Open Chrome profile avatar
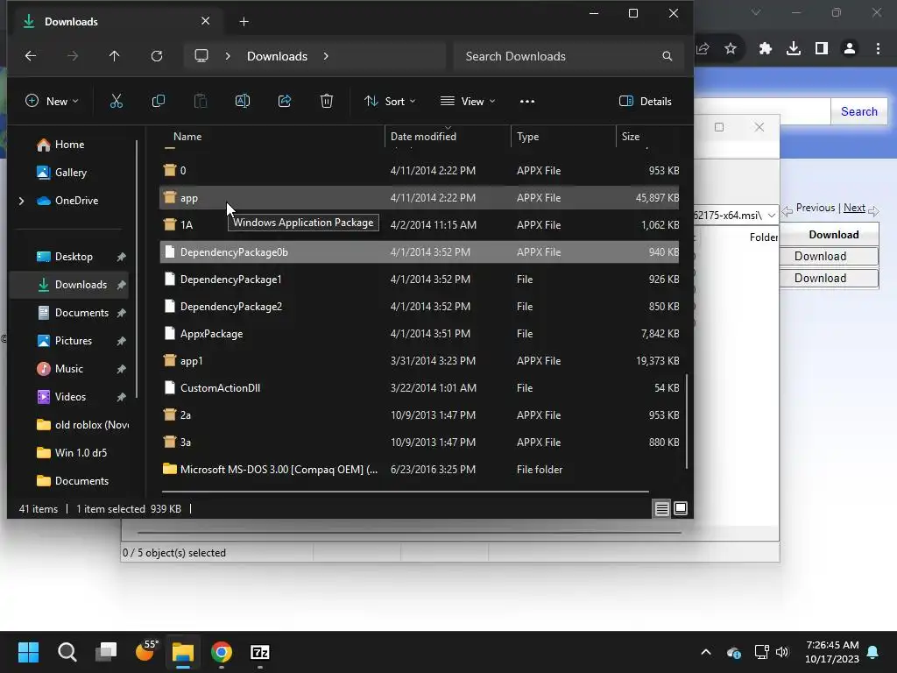The image size is (897, 673). point(850,49)
